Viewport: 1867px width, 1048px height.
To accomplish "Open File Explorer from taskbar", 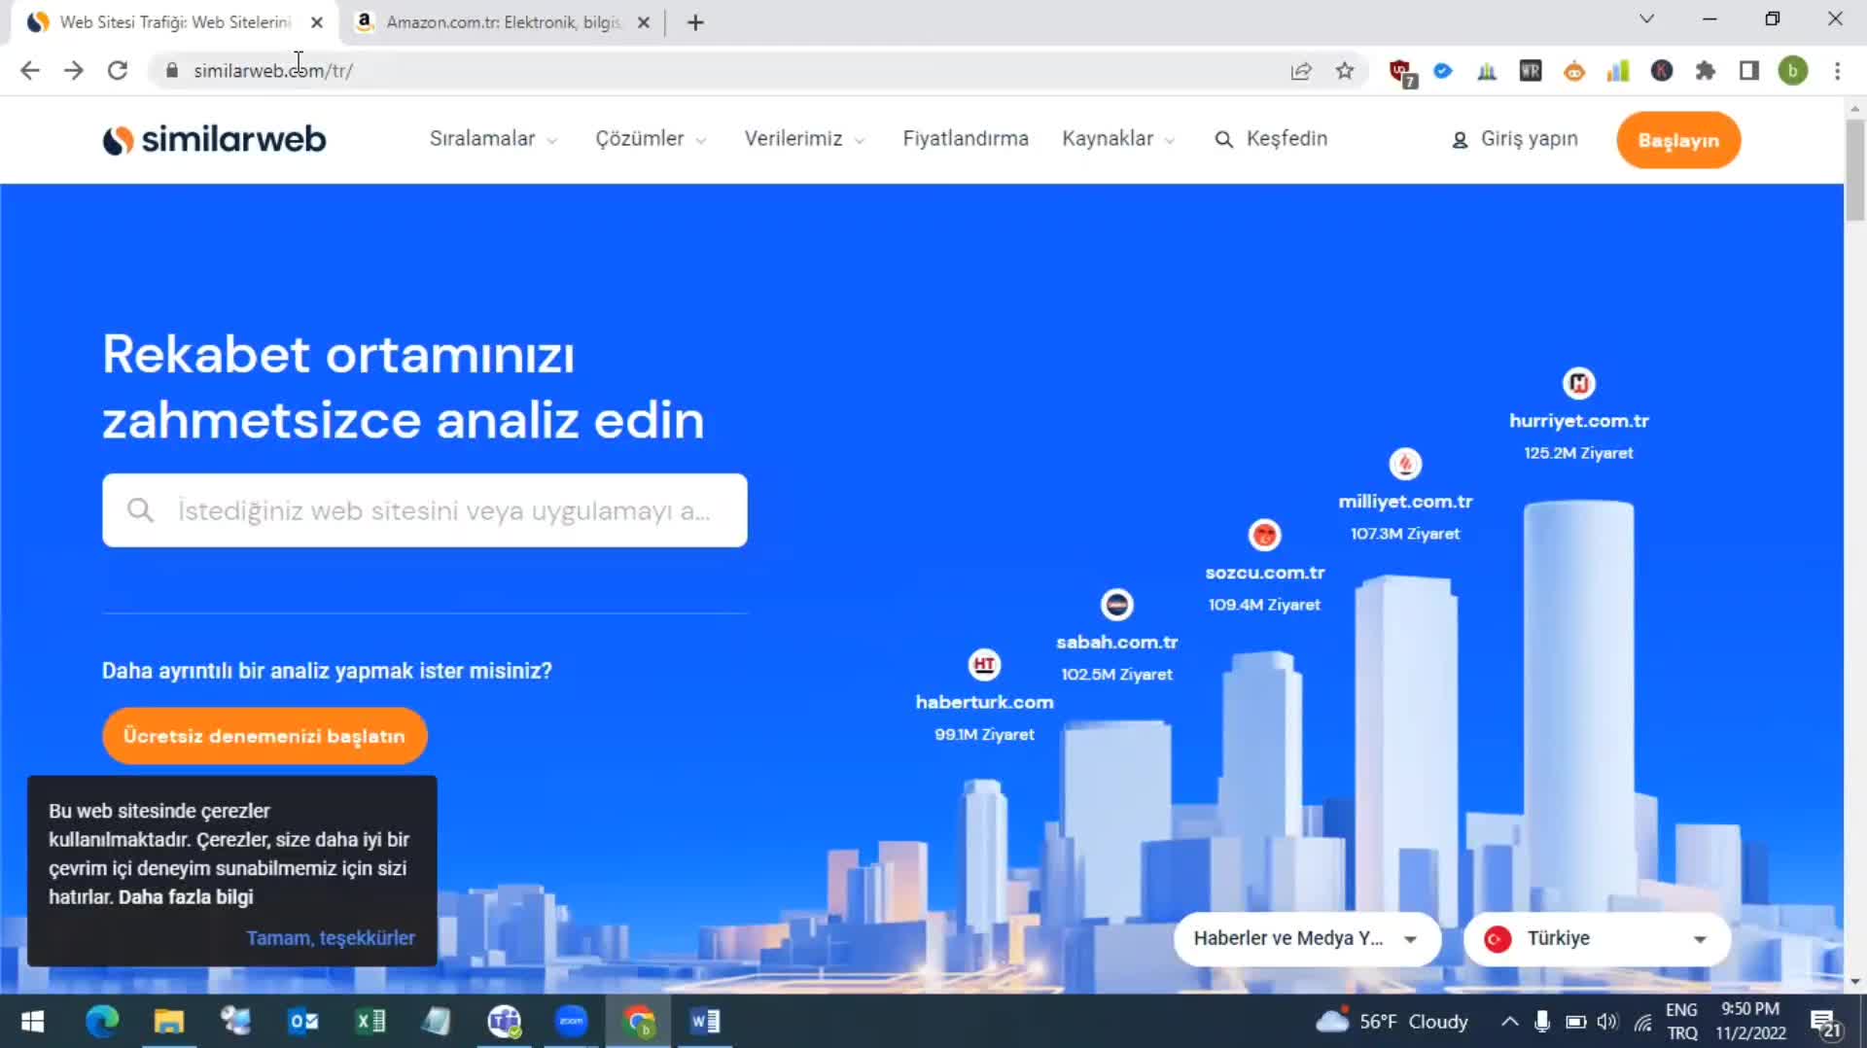I will [168, 1022].
